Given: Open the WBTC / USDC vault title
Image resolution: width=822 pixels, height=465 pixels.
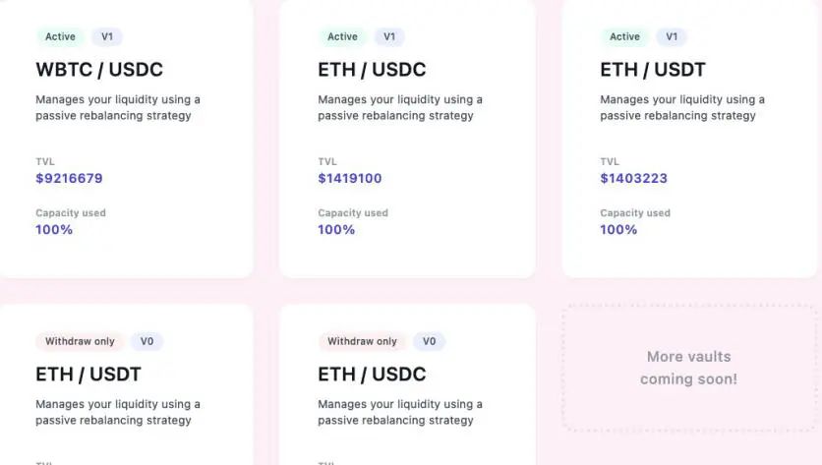Looking at the screenshot, I should pyautogui.click(x=99, y=70).
